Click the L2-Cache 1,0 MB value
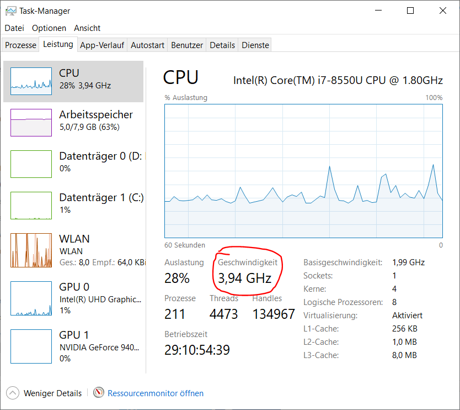 (x=404, y=342)
